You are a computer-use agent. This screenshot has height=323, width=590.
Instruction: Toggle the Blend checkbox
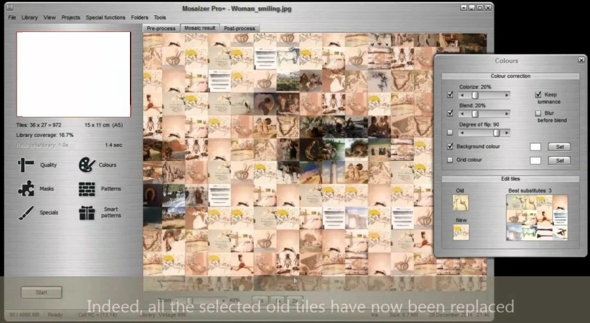click(x=450, y=113)
